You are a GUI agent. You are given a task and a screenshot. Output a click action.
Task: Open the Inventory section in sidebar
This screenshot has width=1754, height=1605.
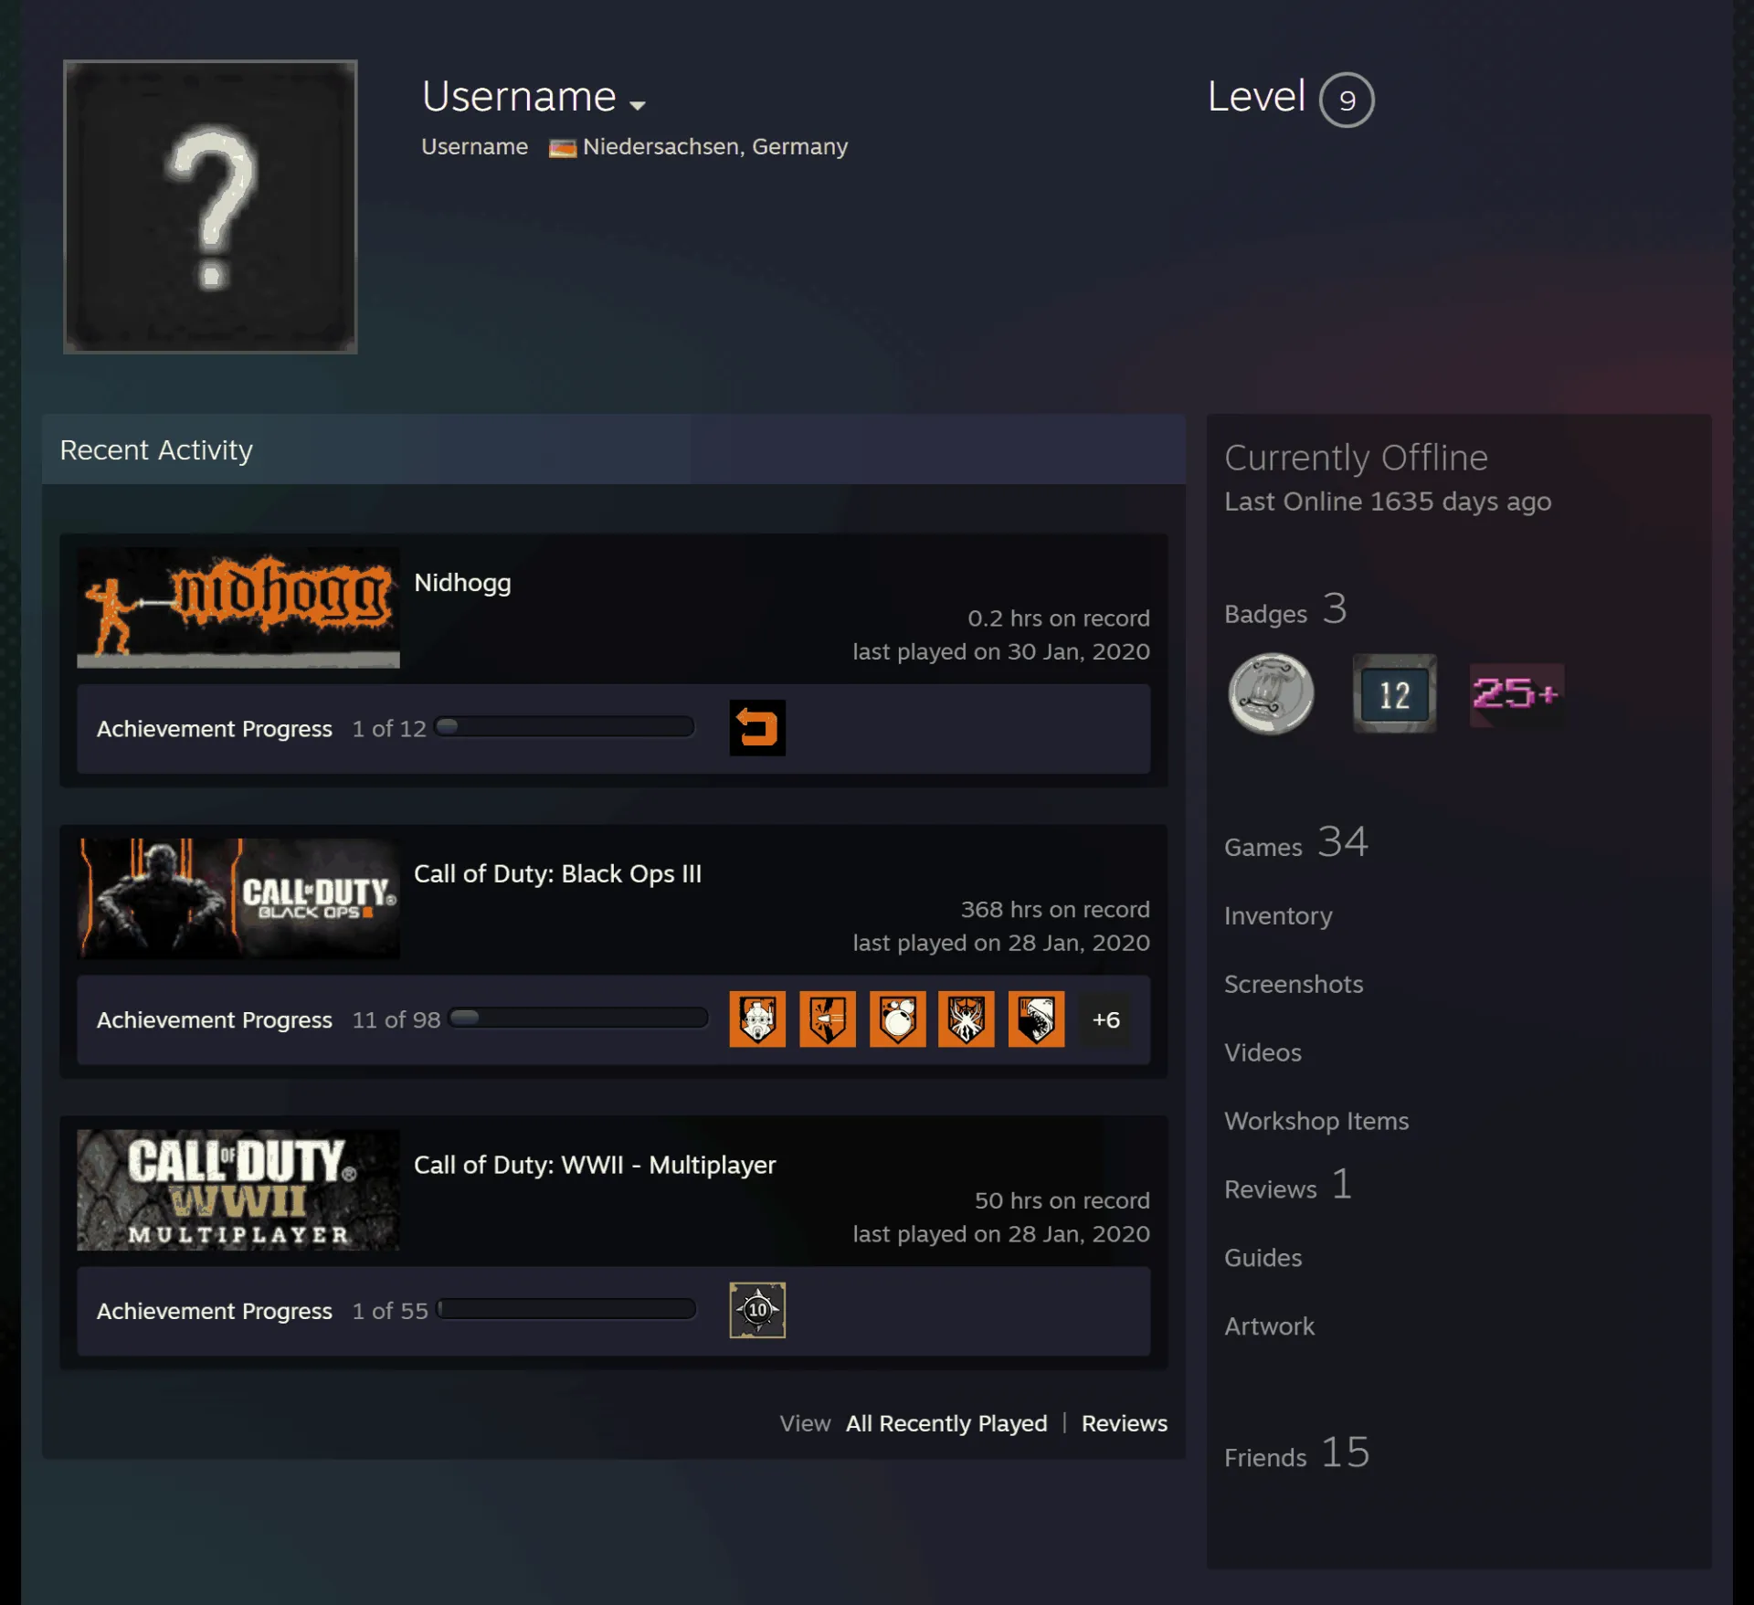[x=1278, y=915]
